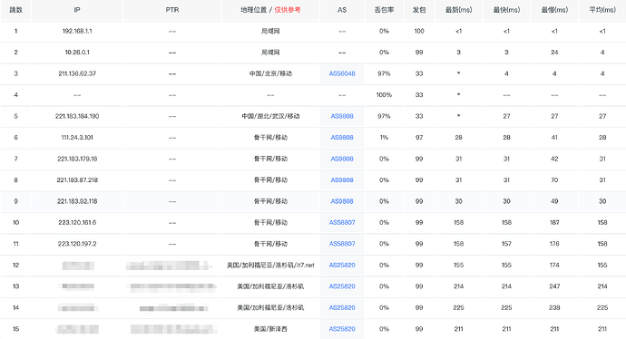Click the slowest value 187 for 223.120.161.6
This screenshot has width=626, height=339.
pos(554,223)
